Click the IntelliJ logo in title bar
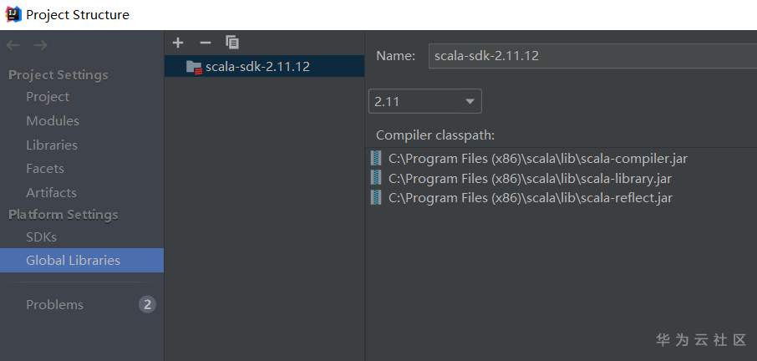The image size is (757, 361). 13,14
